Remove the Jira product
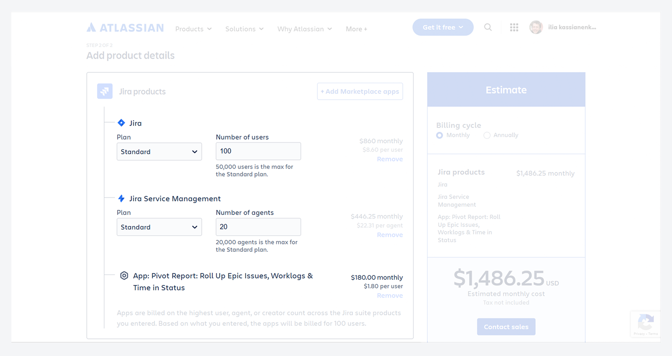 [390, 159]
